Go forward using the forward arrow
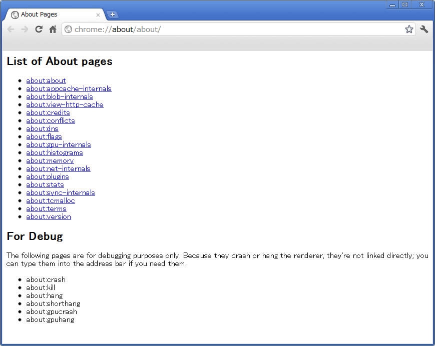Image resolution: width=435 pixels, height=346 pixels. (25, 29)
